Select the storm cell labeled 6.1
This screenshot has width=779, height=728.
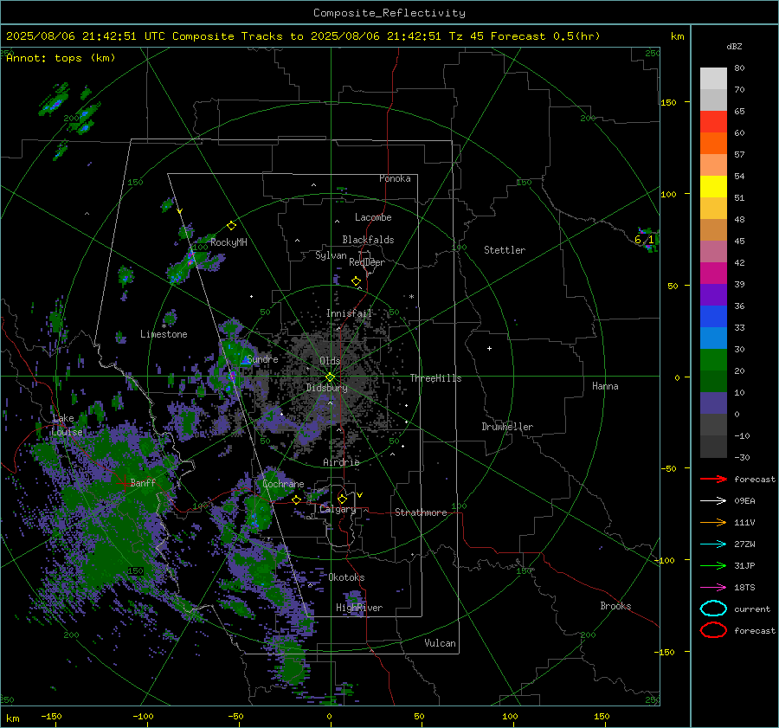click(647, 240)
